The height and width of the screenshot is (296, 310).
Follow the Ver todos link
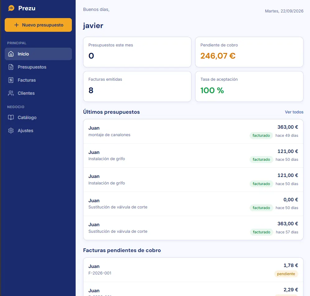tap(294, 112)
